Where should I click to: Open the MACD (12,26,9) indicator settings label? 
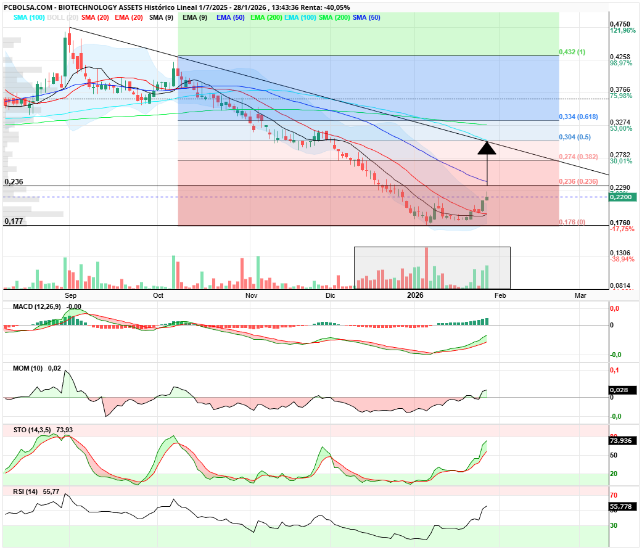[x=37, y=306]
